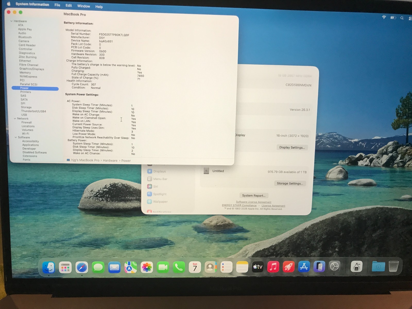Open the Apps launcher icon in Dock
The height and width of the screenshot is (309, 412).
(65, 268)
